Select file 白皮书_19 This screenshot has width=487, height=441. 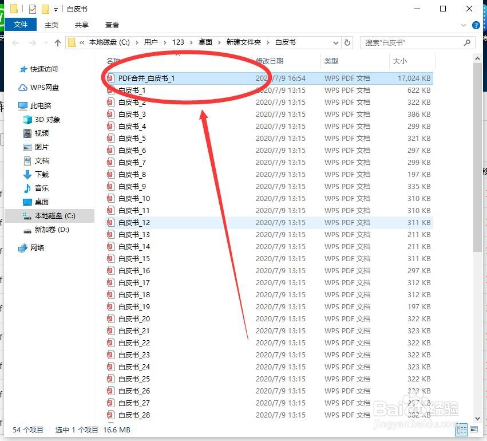coord(269,306)
